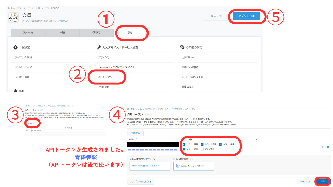Open the 言語ごとの名称 link
Screen dimensions: 333x187
[x=190, y=67]
